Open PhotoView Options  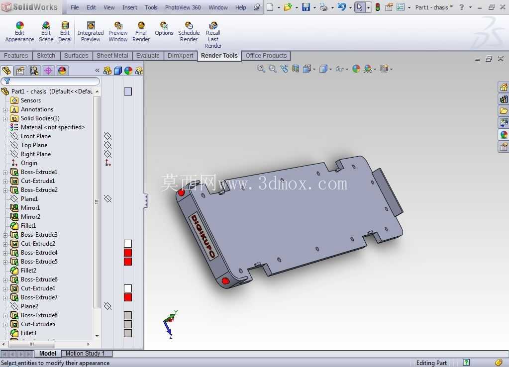[164, 28]
